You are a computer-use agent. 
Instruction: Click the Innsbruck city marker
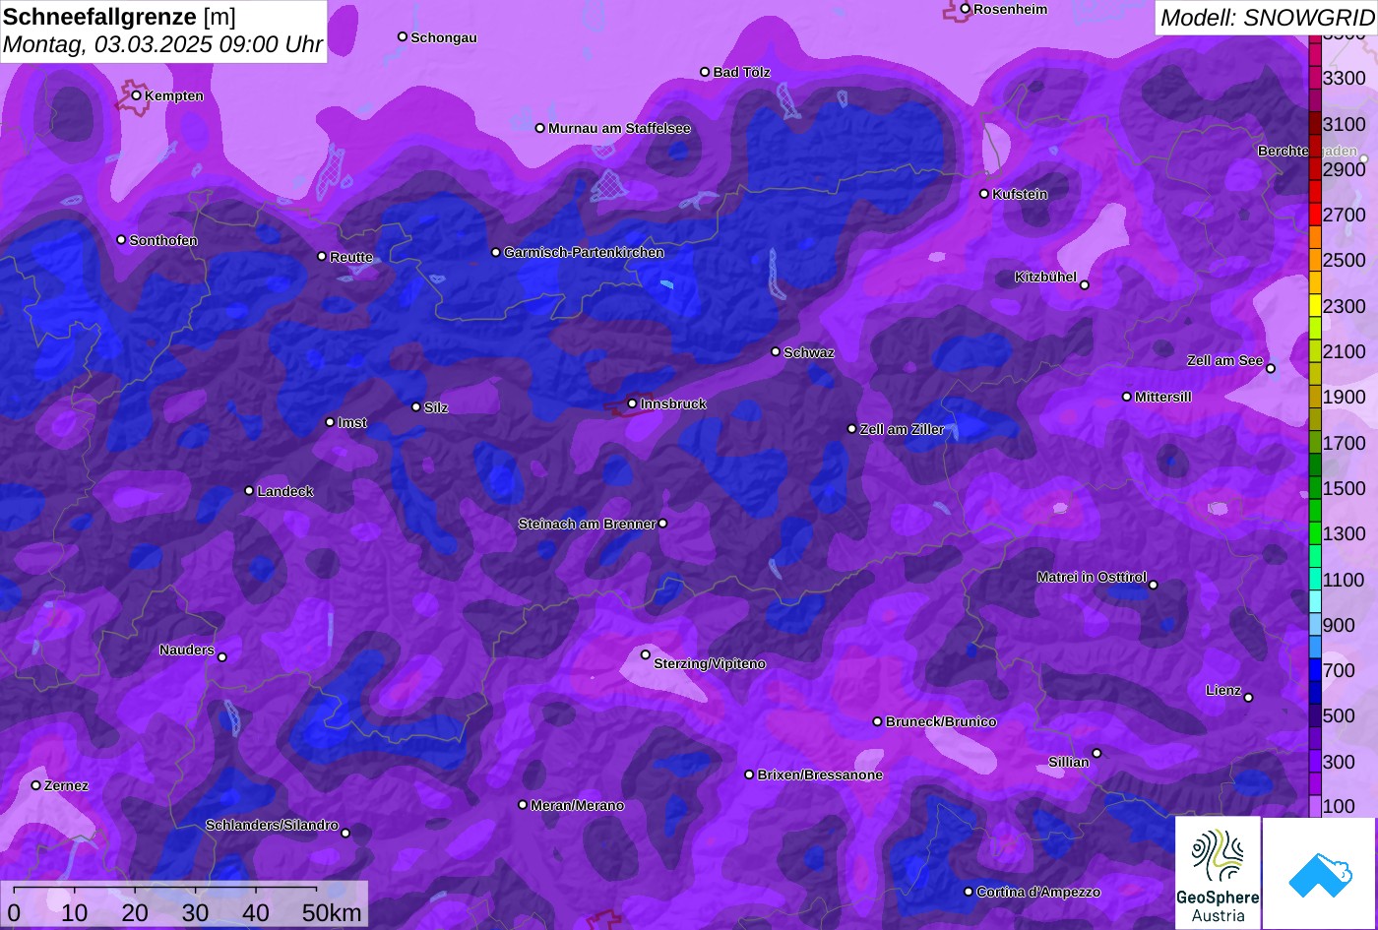coord(632,403)
